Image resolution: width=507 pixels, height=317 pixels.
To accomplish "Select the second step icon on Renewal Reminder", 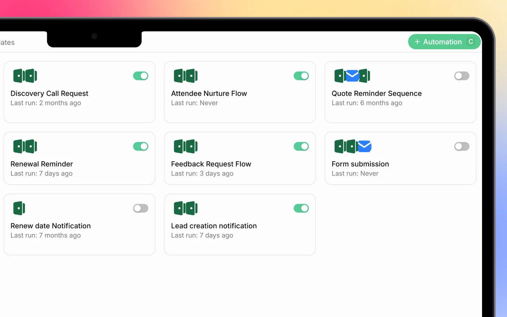I will pos(31,146).
